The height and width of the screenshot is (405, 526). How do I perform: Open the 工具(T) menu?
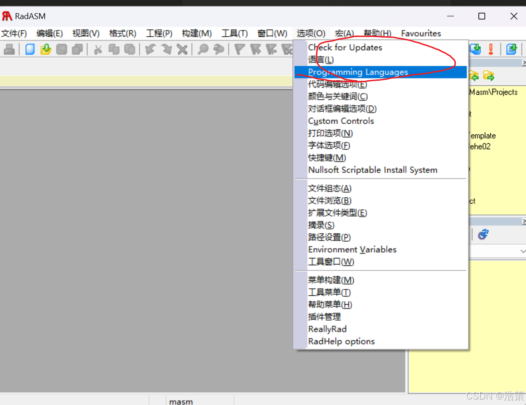pos(234,34)
